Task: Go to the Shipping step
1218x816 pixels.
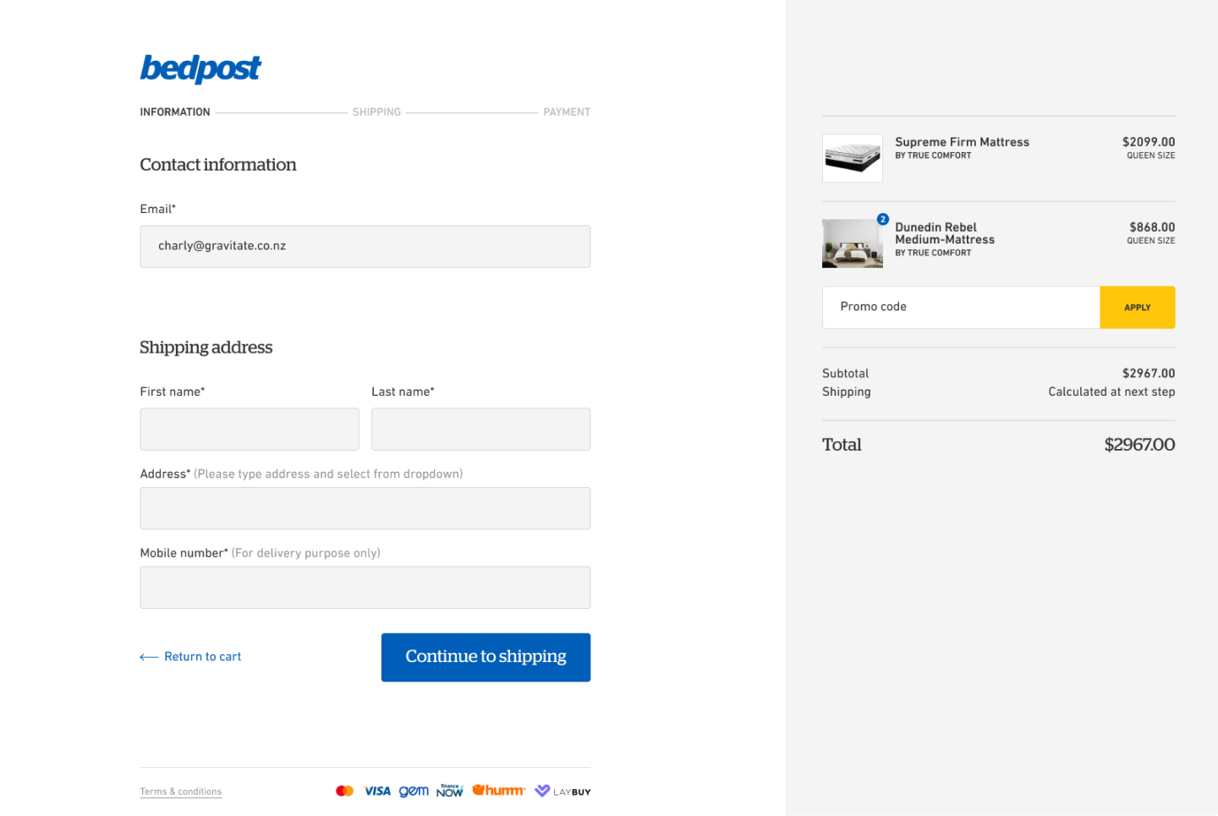Action: [376, 112]
